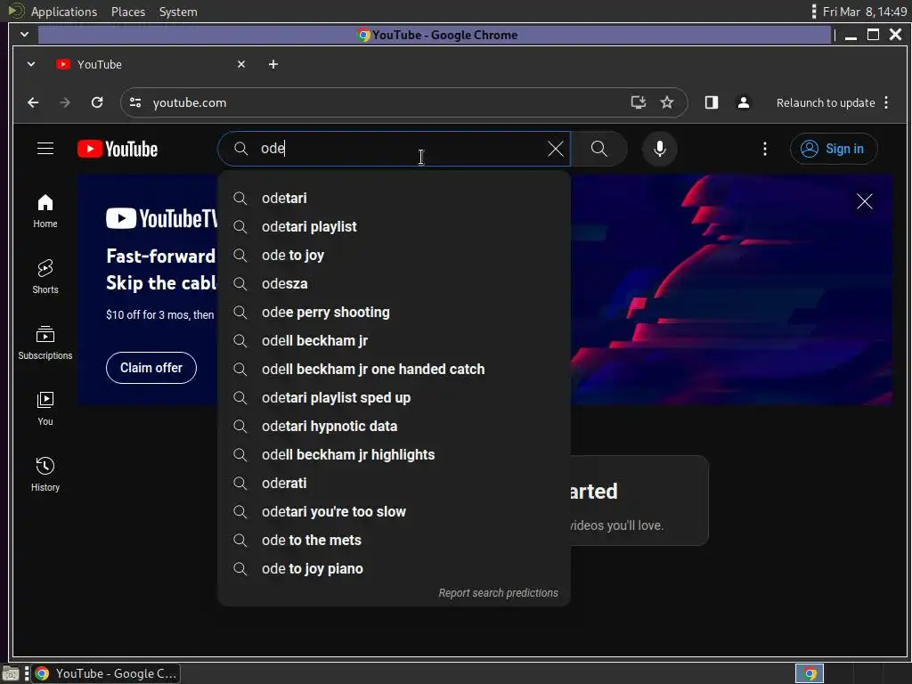
Task: Click the install app icon in address bar
Action: tap(639, 103)
